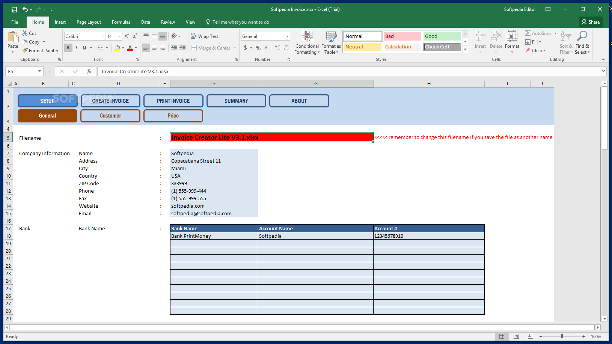612x344 pixels.
Task: Click the Customer setup button
Action: tap(110, 116)
